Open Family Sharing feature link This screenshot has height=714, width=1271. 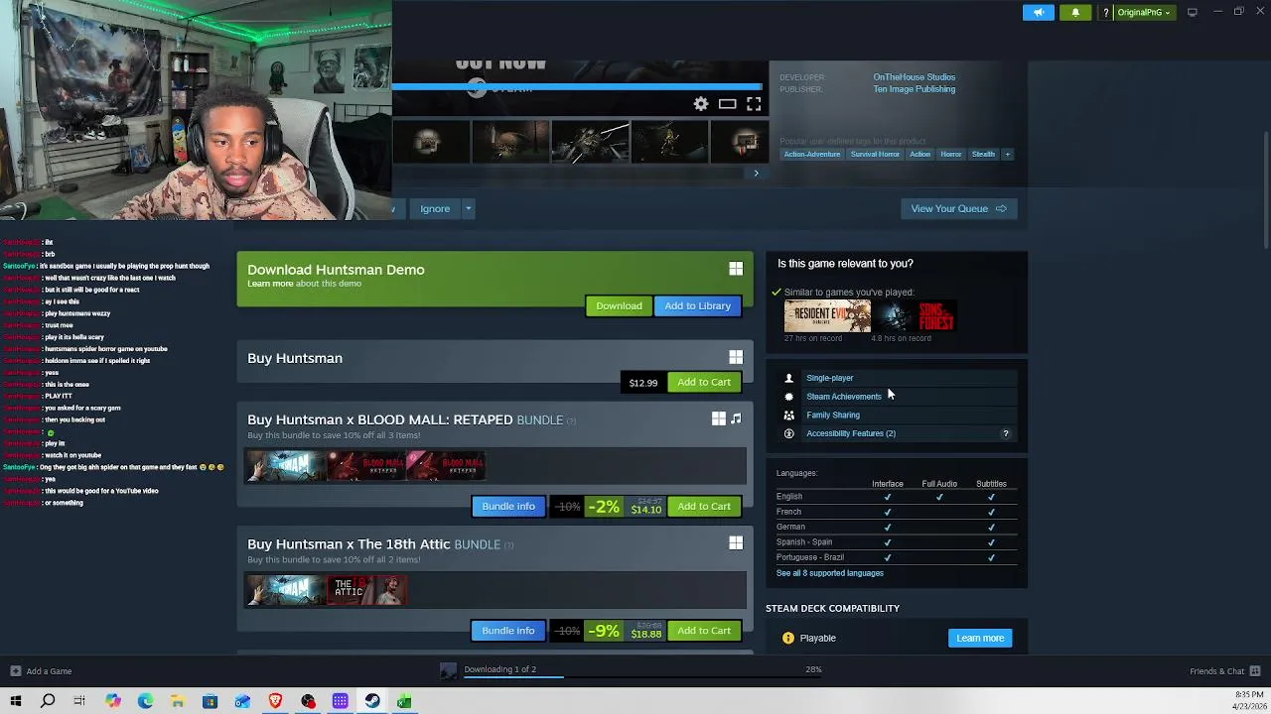(x=832, y=416)
